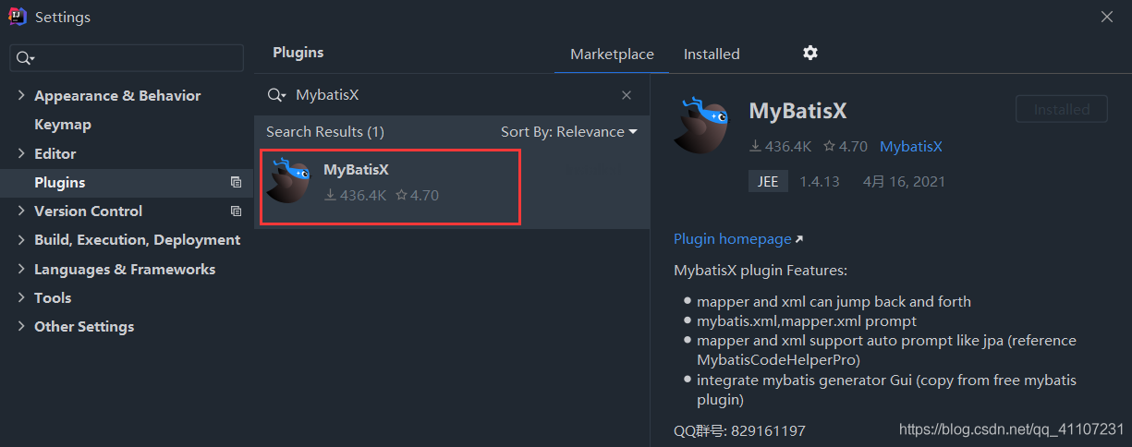Click the copy icon beside Plugins item
This screenshot has width=1132, height=447.
[236, 183]
